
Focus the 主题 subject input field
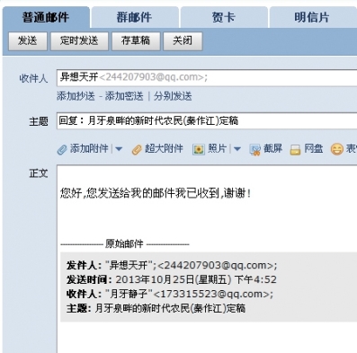207,120
